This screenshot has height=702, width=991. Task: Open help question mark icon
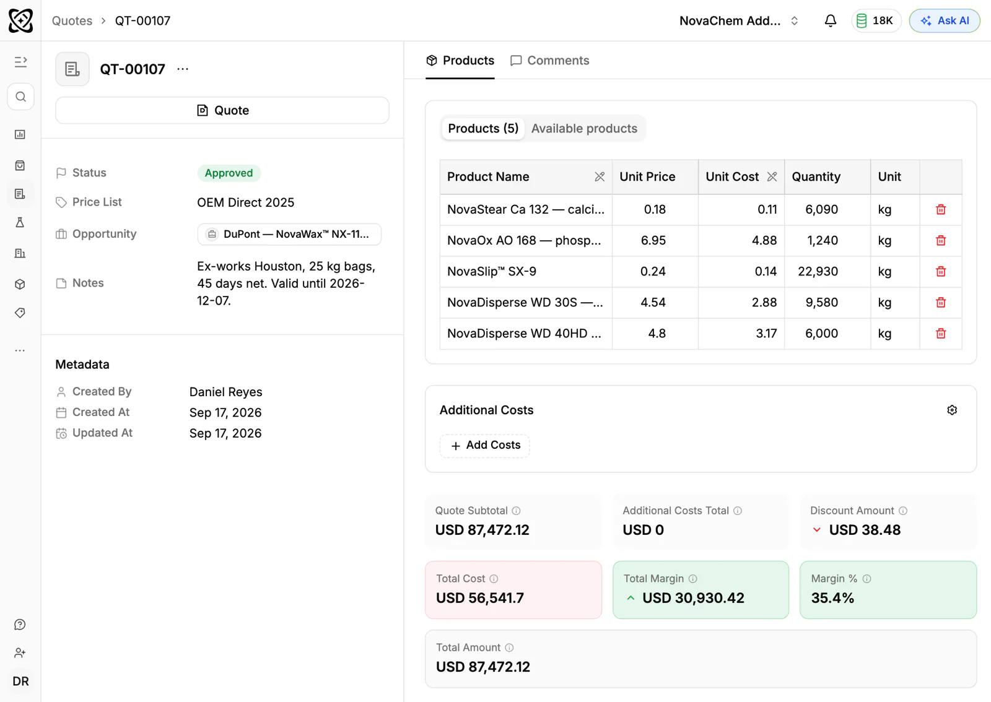point(20,625)
